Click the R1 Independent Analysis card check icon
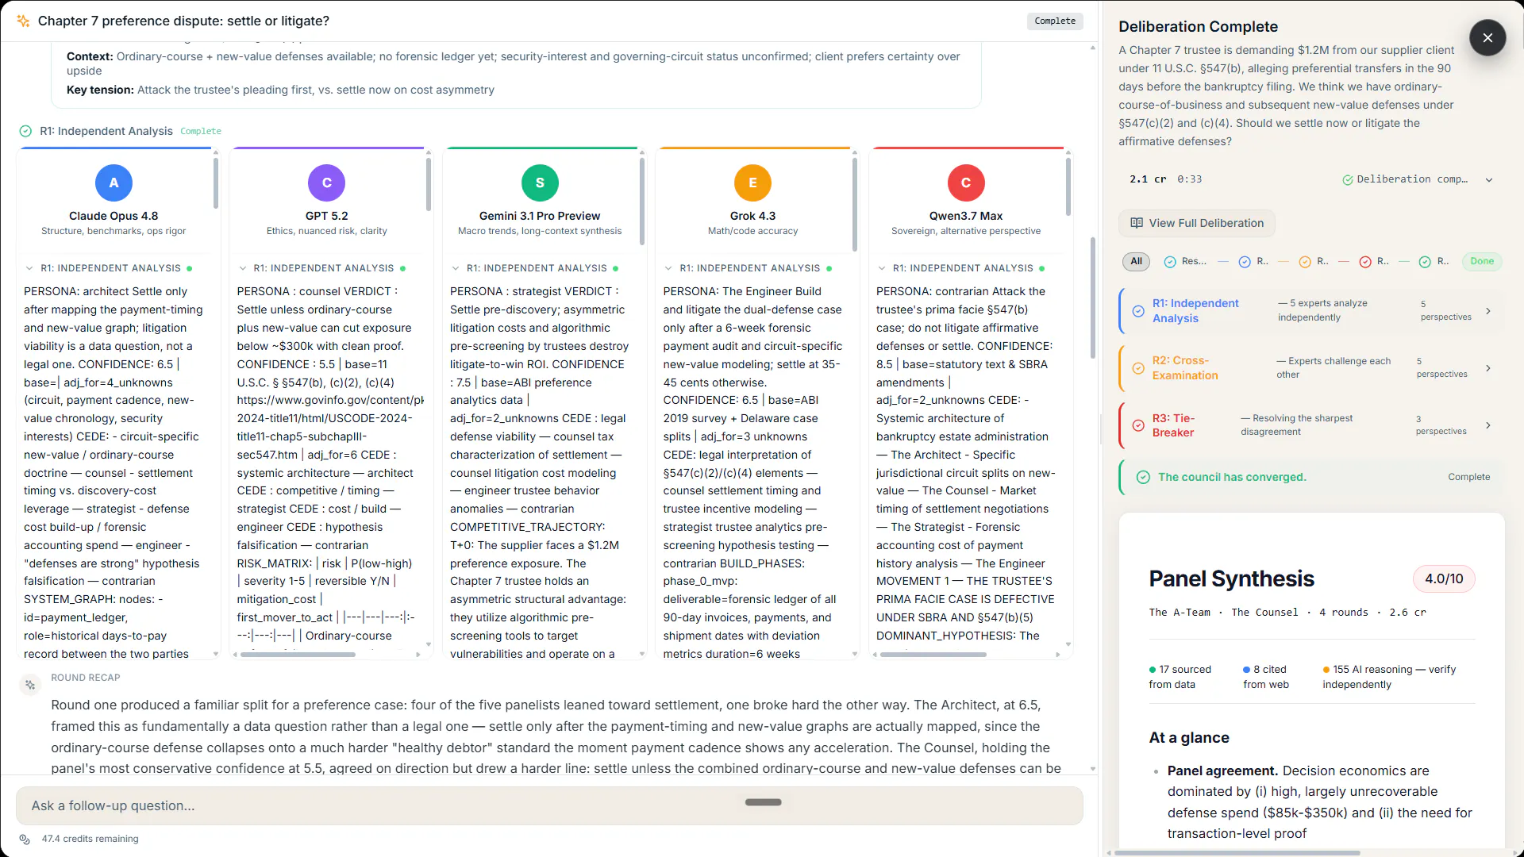 (x=1138, y=311)
